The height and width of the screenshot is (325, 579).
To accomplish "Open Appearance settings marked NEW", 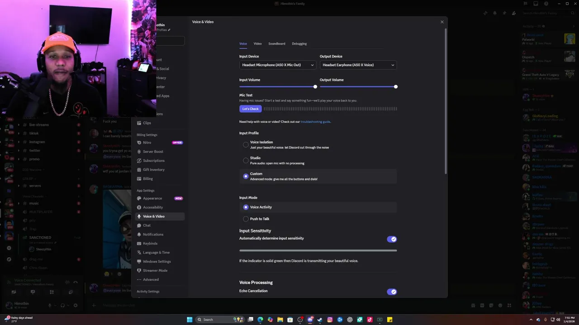I will point(159,198).
